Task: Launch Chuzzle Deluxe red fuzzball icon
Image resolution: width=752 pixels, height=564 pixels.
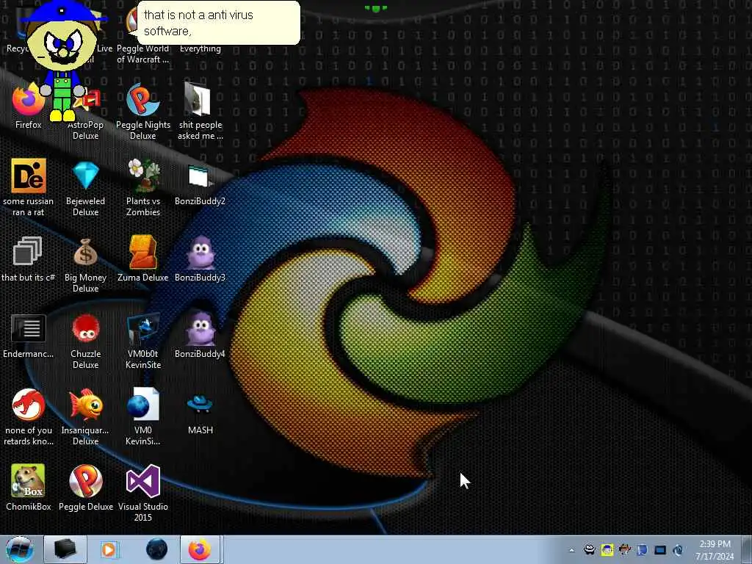Action: coord(85,341)
